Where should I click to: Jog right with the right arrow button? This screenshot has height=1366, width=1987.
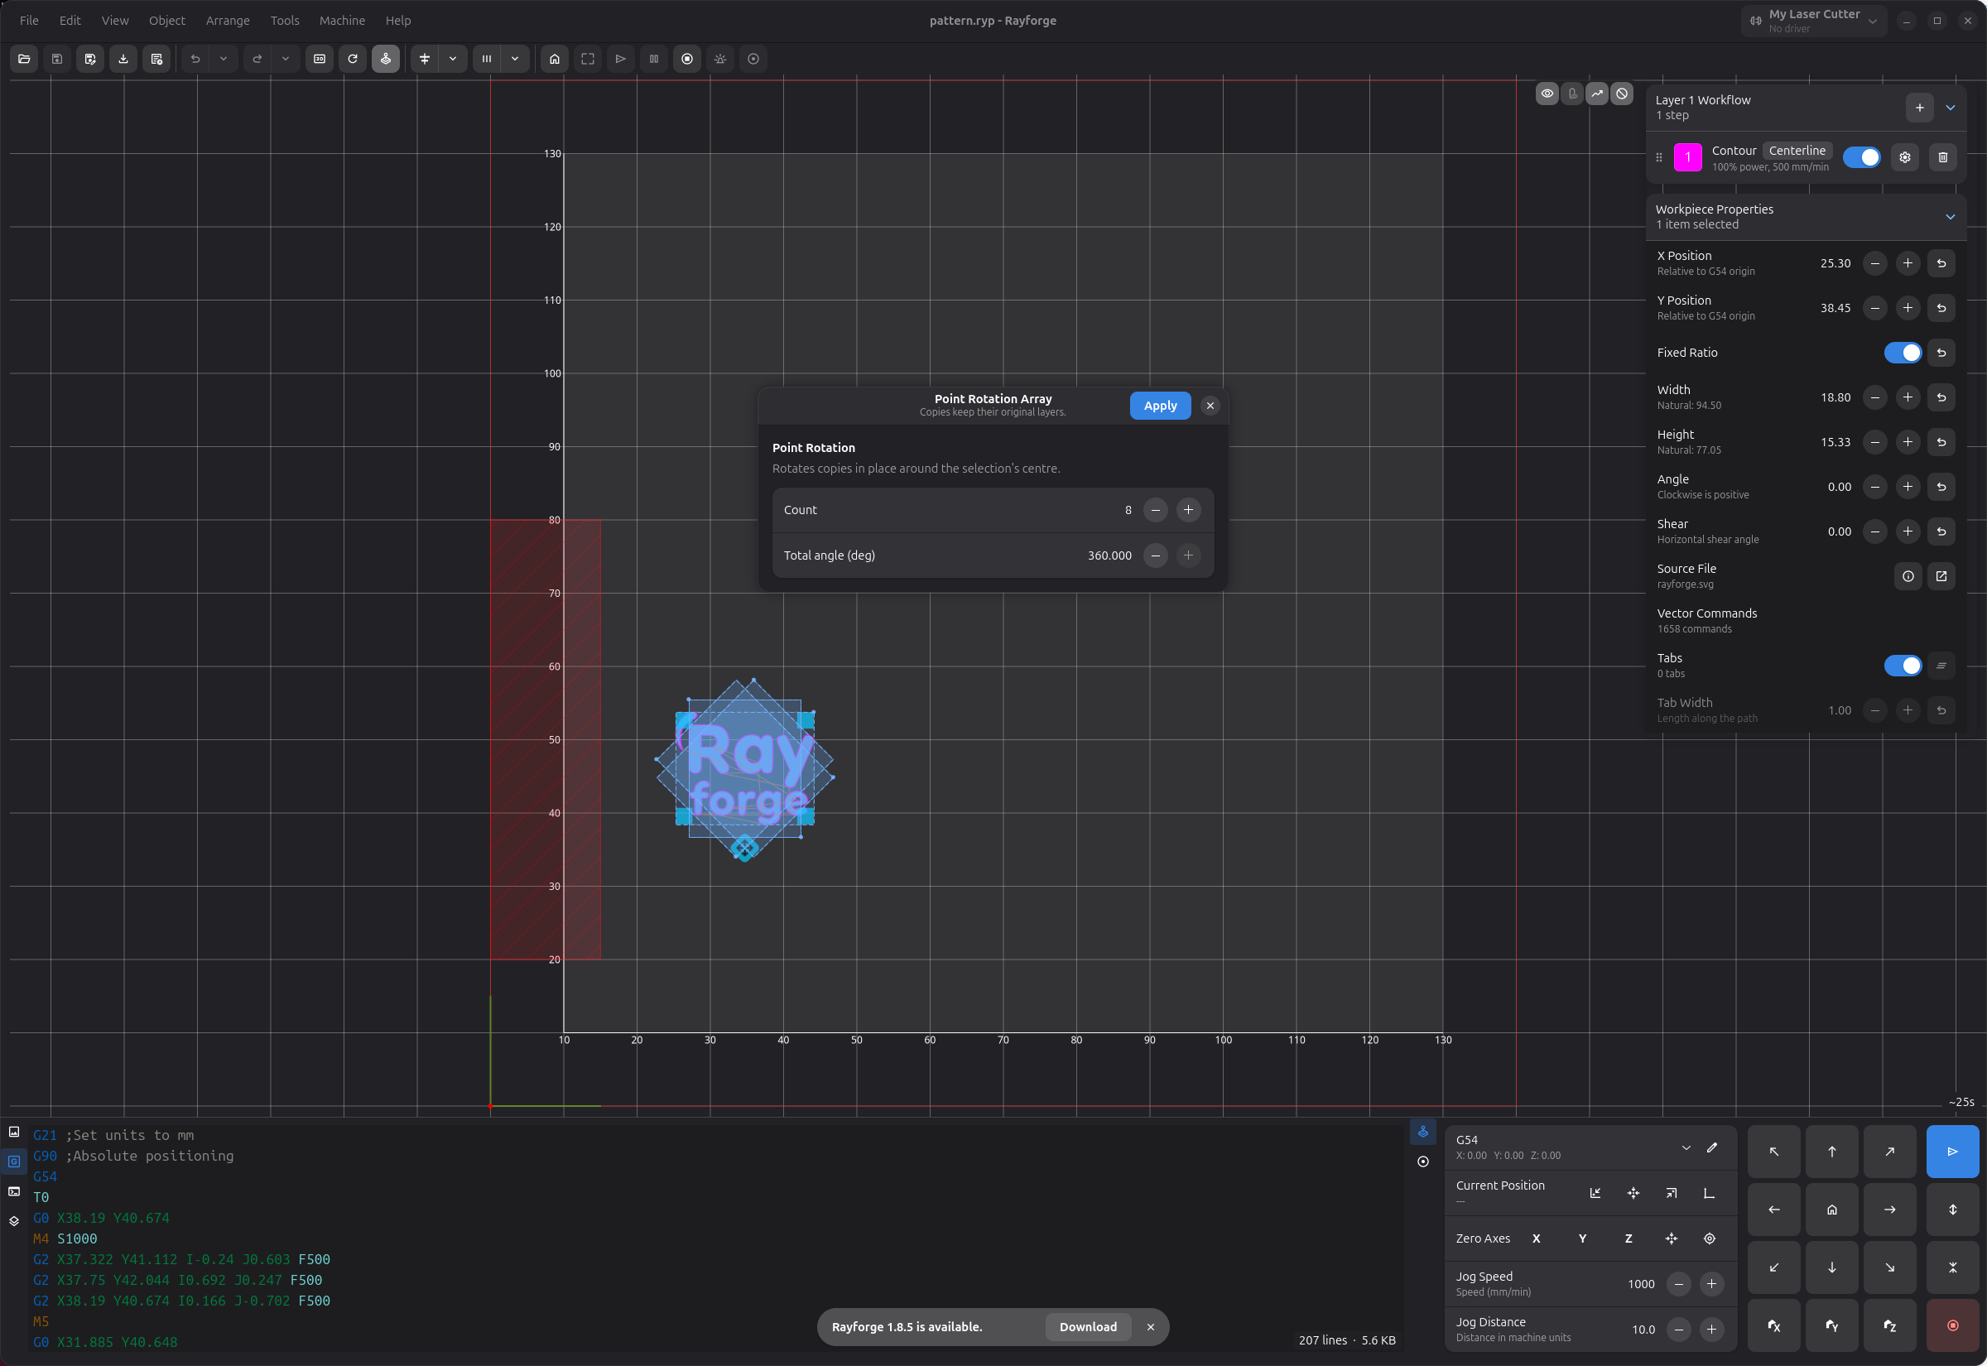(1889, 1210)
